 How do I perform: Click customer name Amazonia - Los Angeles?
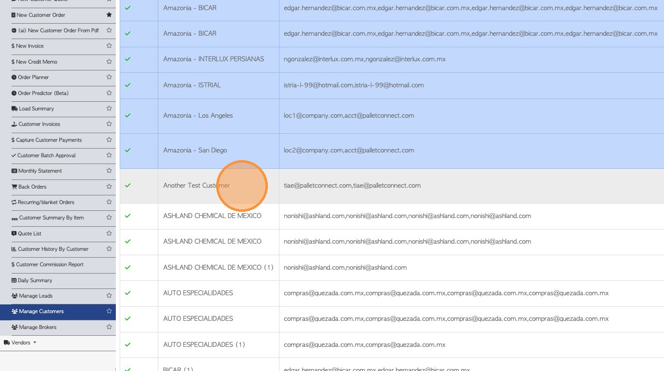click(198, 115)
